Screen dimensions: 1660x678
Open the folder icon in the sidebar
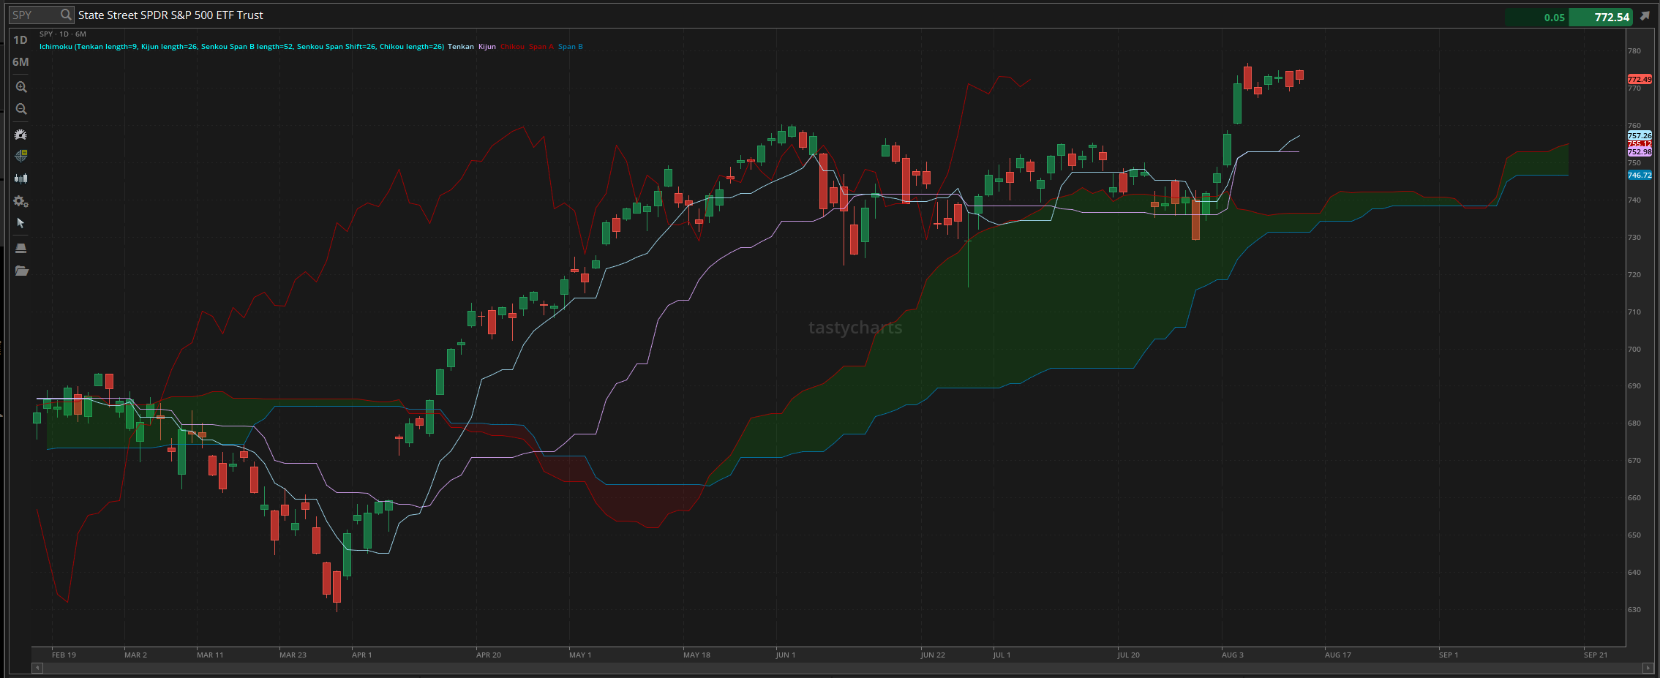point(21,271)
